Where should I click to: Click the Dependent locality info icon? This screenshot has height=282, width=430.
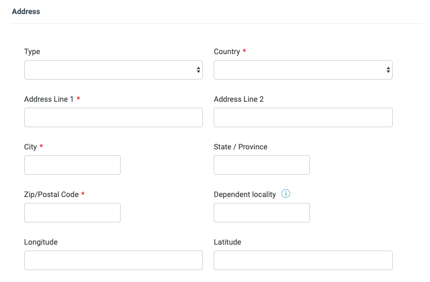286,194
